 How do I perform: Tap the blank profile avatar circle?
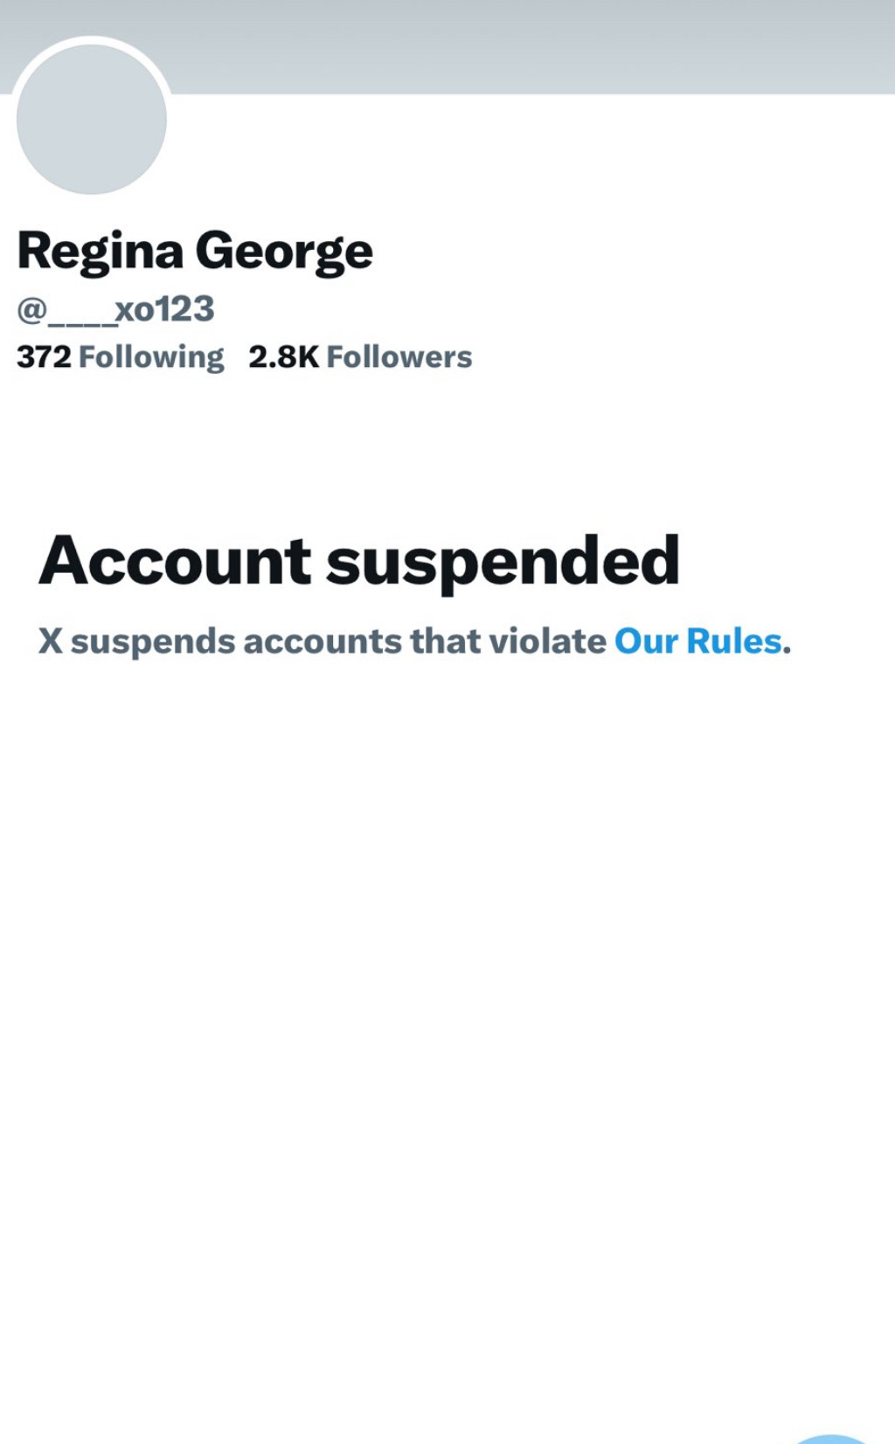tap(92, 119)
